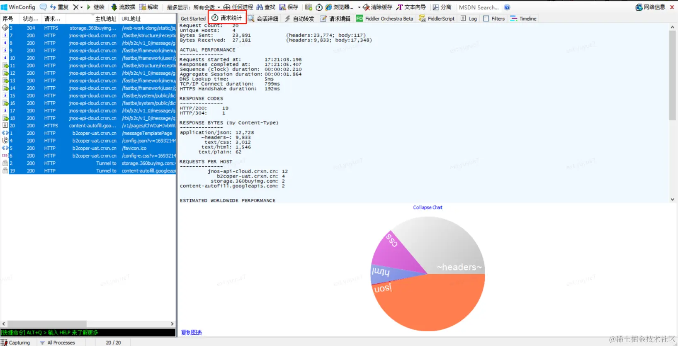Select session 20 content-autofill HTTPS row
Image resolution: width=678 pixels, height=346 pixels.
pyautogui.click(x=88, y=126)
